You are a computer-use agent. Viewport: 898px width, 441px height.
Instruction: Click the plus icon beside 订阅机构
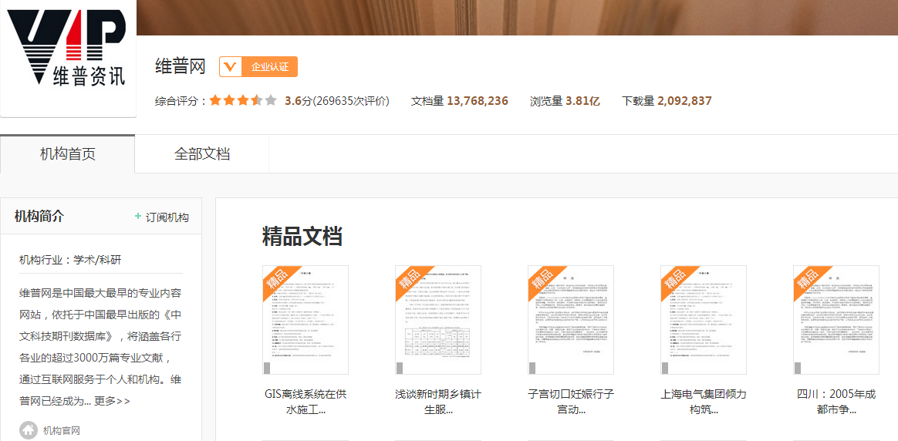pos(138,217)
